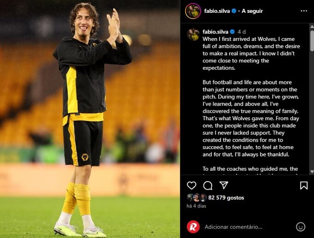This screenshot has height=238, width=314.
Task: Click the photo of the applauding player
Action: point(90,119)
